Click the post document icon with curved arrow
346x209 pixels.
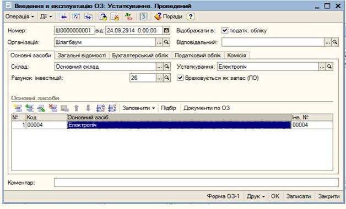coord(103,16)
